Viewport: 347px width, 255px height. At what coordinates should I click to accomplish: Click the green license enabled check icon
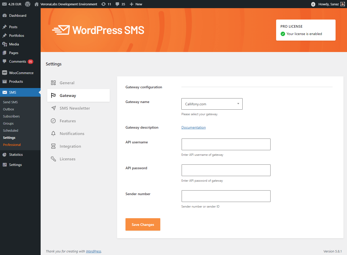pyautogui.click(x=283, y=34)
